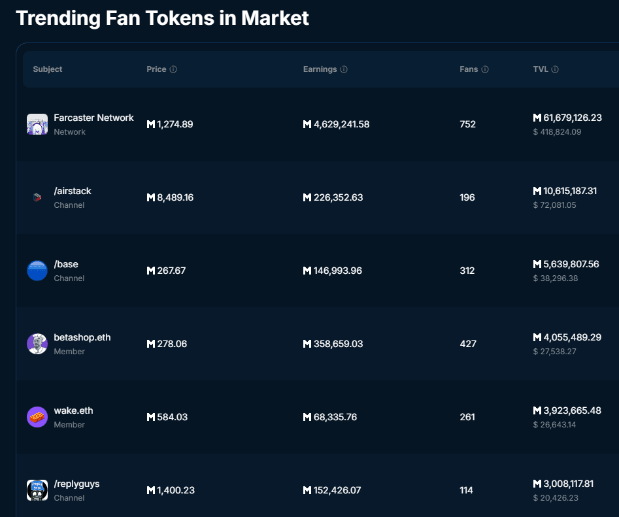
Task: Click the info icon next to TVL
Action: click(x=555, y=69)
